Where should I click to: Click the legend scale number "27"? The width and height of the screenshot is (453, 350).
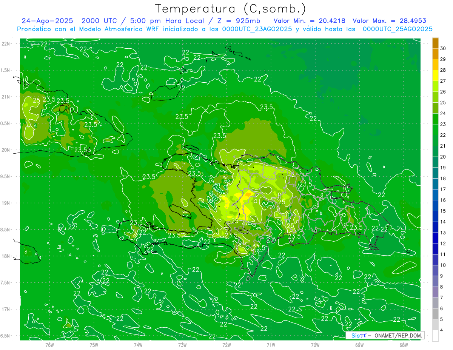click(x=443, y=81)
